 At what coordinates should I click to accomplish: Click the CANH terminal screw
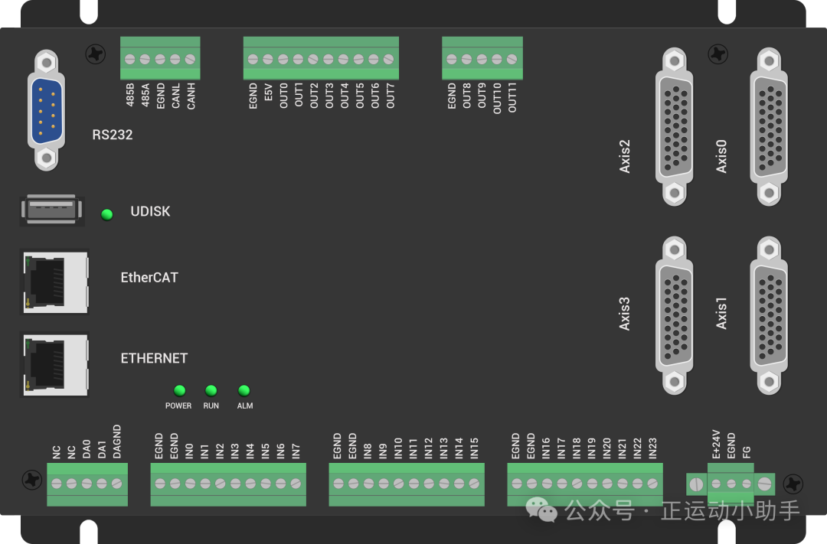191,60
